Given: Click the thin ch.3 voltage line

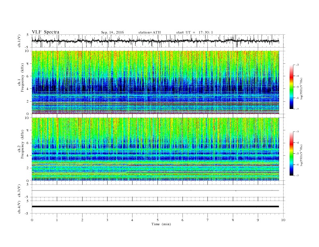Looking at the screenshot, I should [x=155, y=190].
